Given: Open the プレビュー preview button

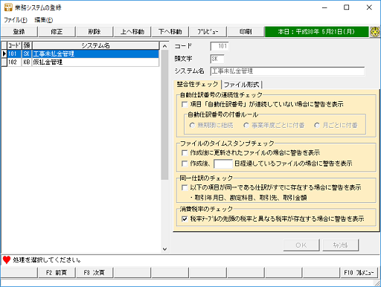Looking at the screenshot, I should pyautogui.click(x=208, y=32).
